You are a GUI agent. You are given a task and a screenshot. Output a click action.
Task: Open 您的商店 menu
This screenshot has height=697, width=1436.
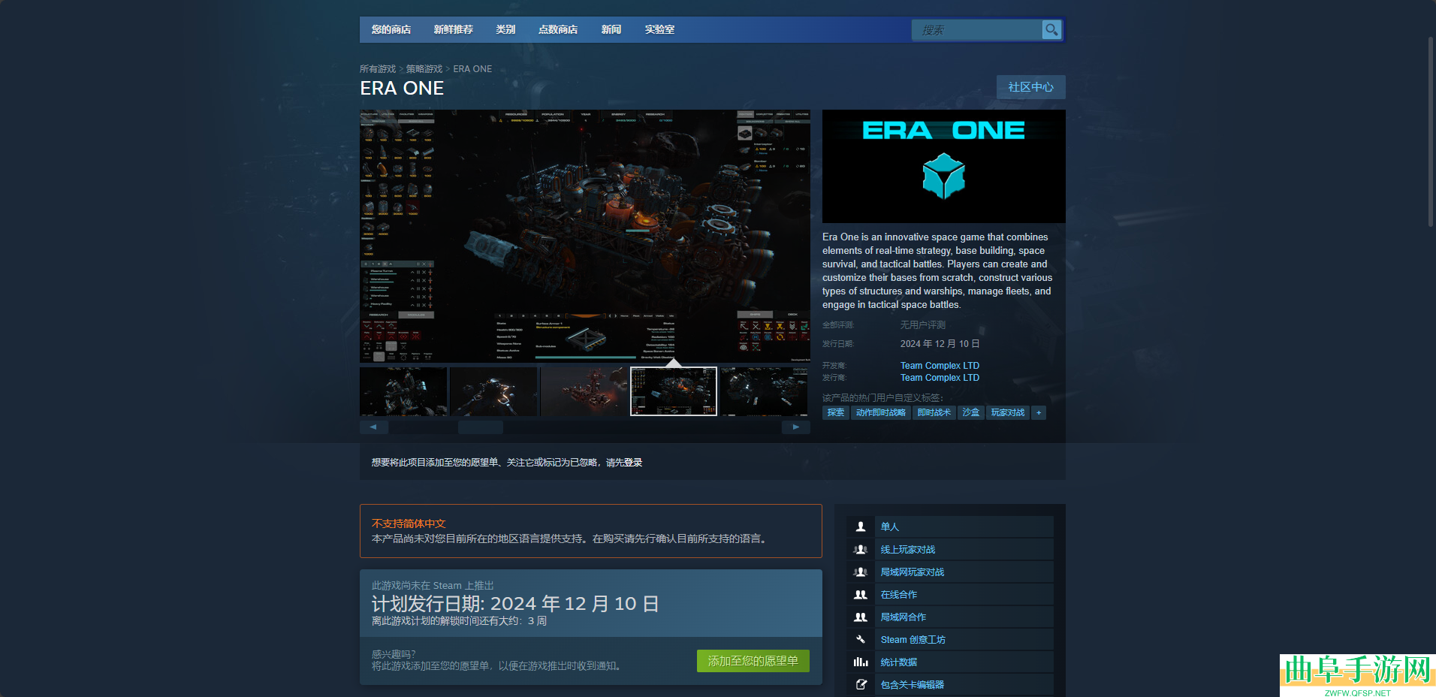click(391, 29)
